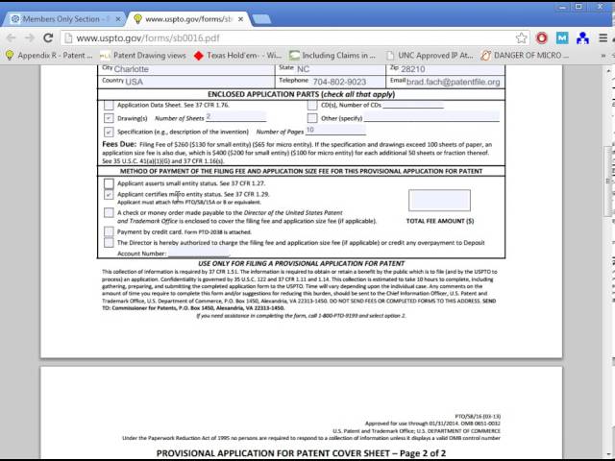Check the Other (specify) box

coord(312,118)
